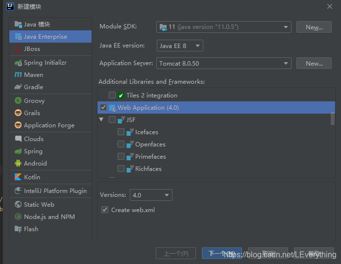Toggle the Create web.xml checkbox
Image resolution: width=341 pixels, height=264 pixels.
pos(105,210)
